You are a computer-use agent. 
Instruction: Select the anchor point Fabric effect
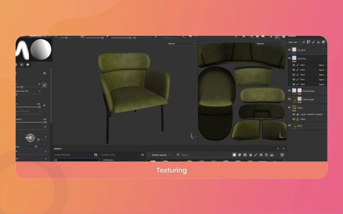point(303,119)
